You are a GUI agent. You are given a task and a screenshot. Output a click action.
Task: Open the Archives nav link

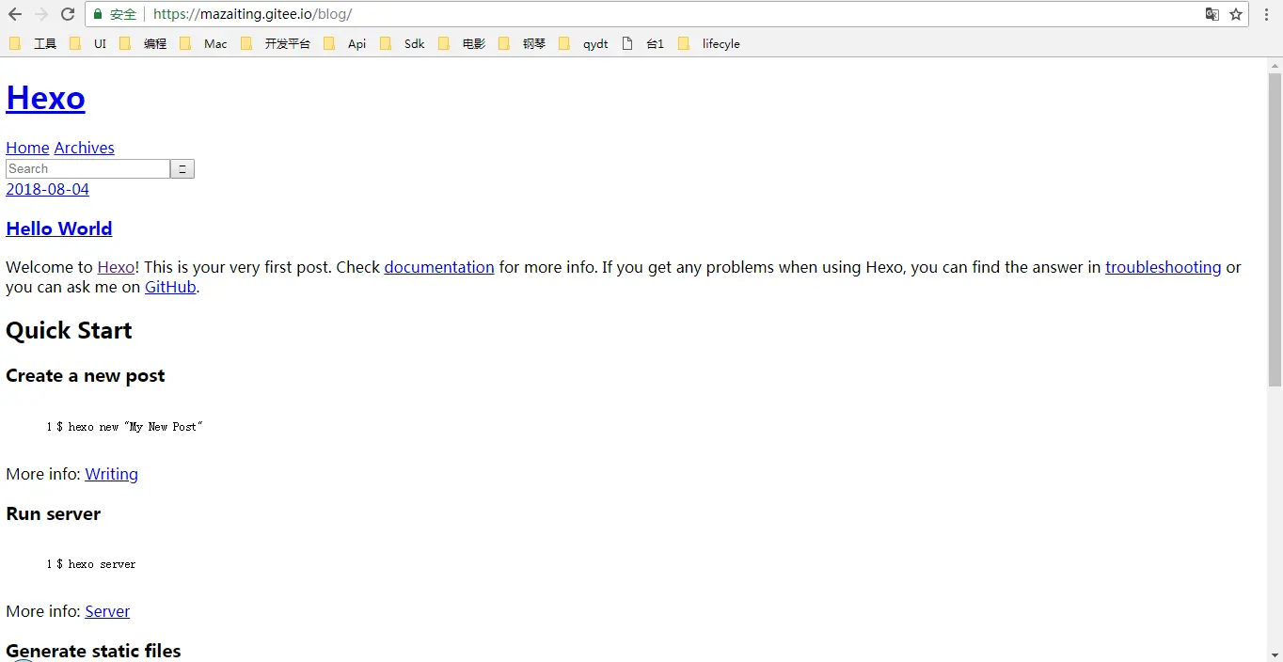(x=84, y=148)
